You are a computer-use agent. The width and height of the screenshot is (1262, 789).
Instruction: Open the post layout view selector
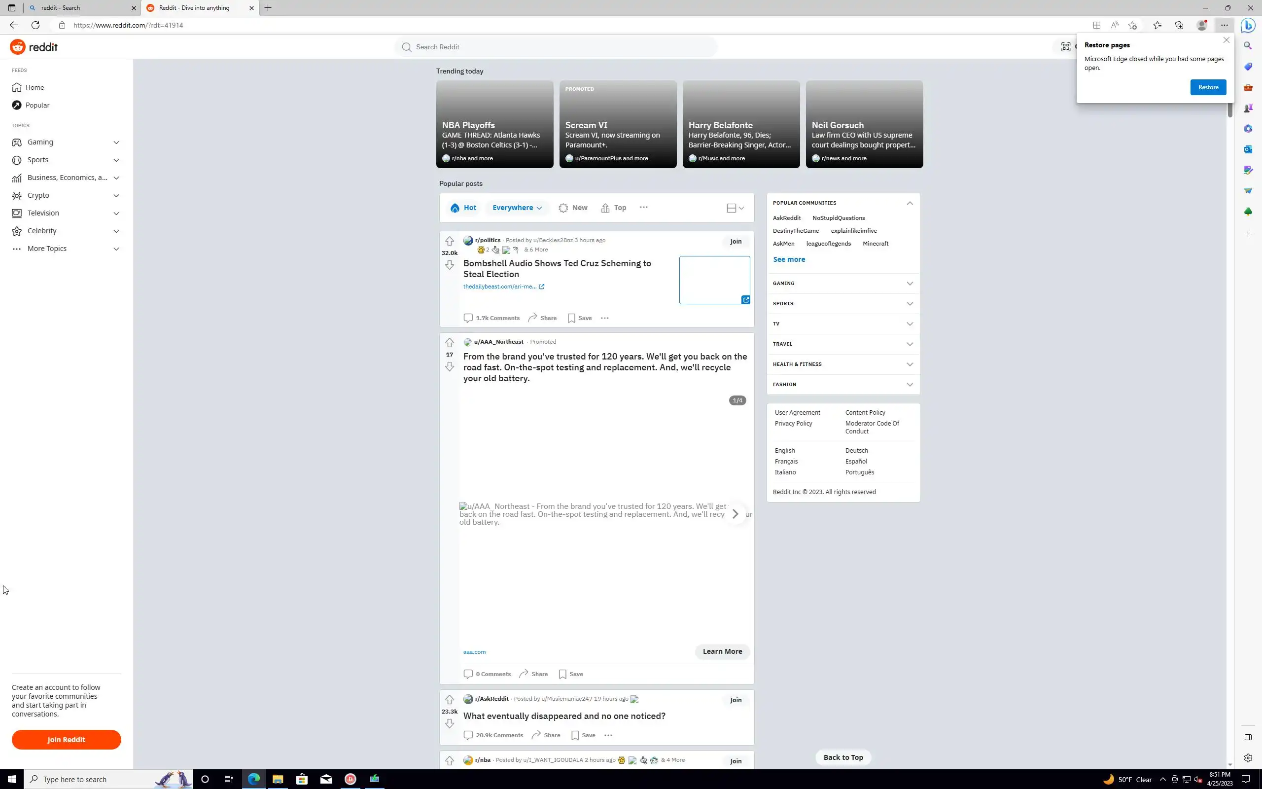735,208
